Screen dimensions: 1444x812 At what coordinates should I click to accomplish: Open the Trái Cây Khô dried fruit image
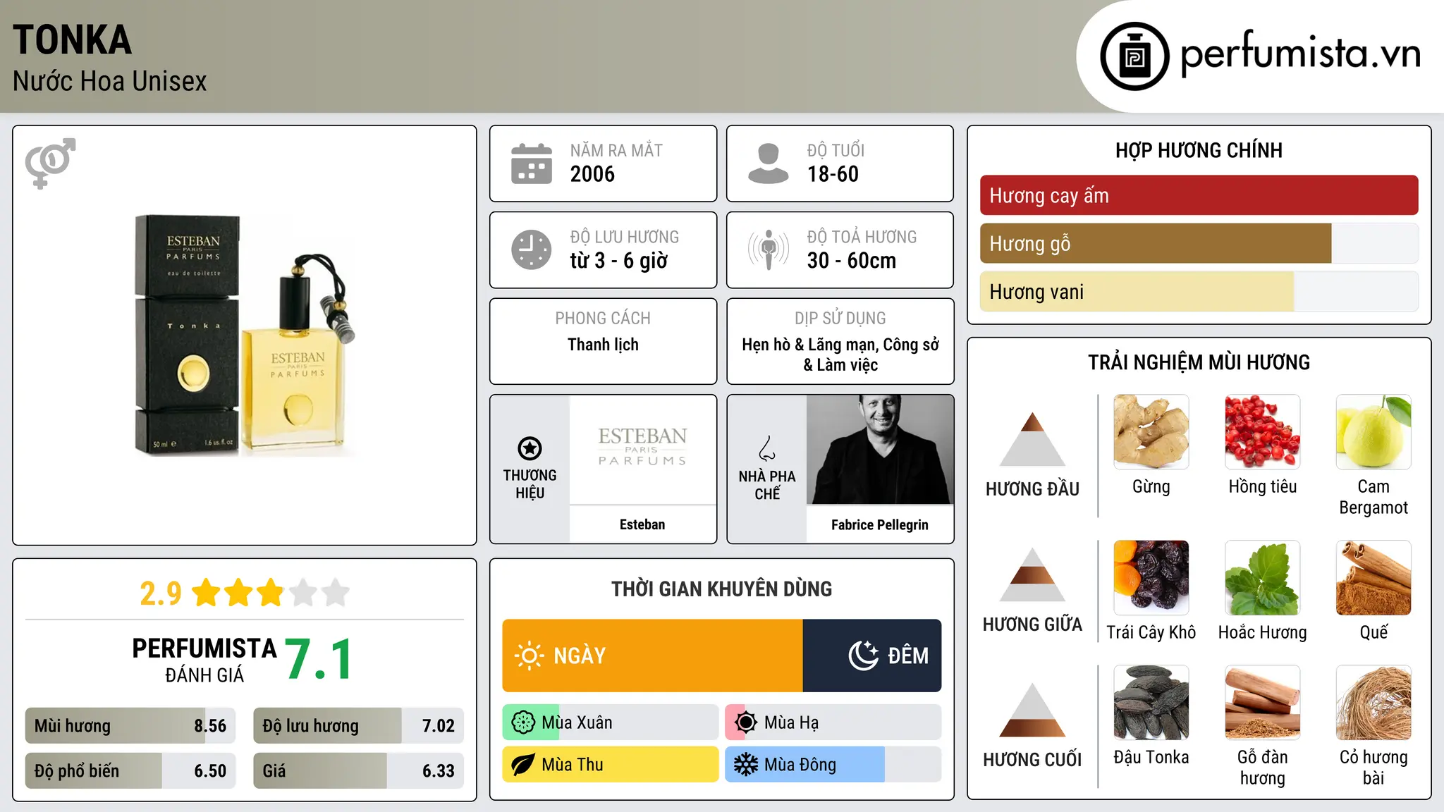[1151, 578]
